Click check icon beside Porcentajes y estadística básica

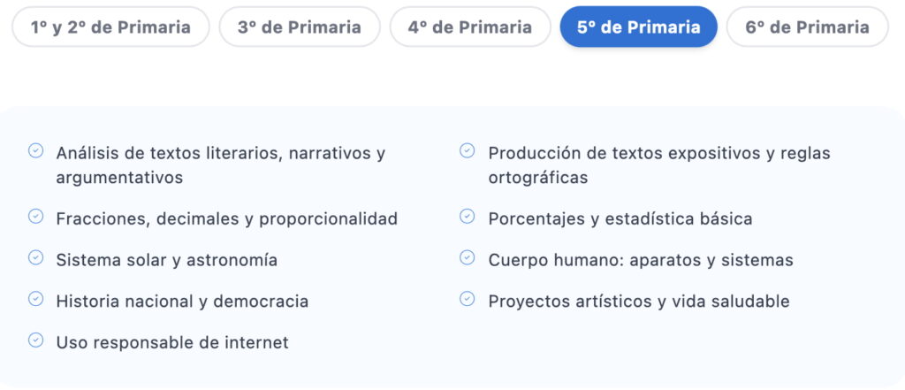(467, 216)
